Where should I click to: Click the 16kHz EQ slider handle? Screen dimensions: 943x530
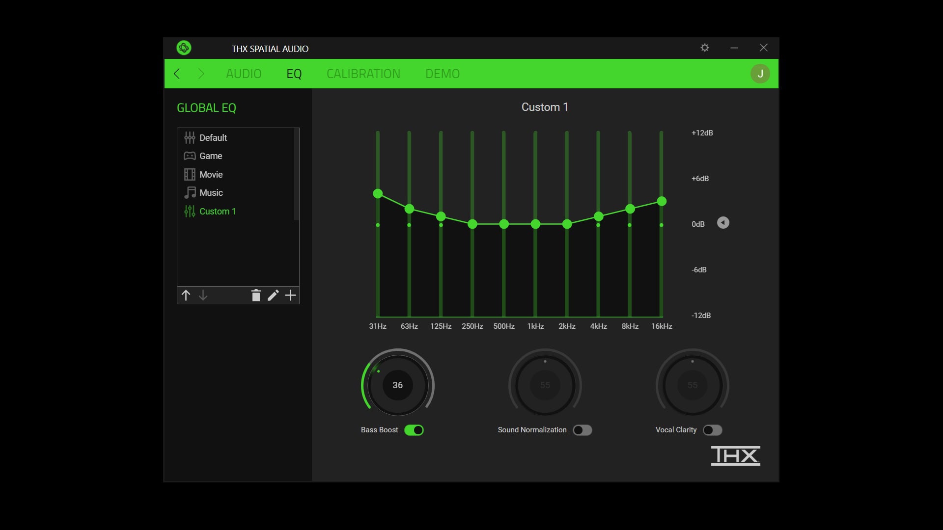coord(662,201)
